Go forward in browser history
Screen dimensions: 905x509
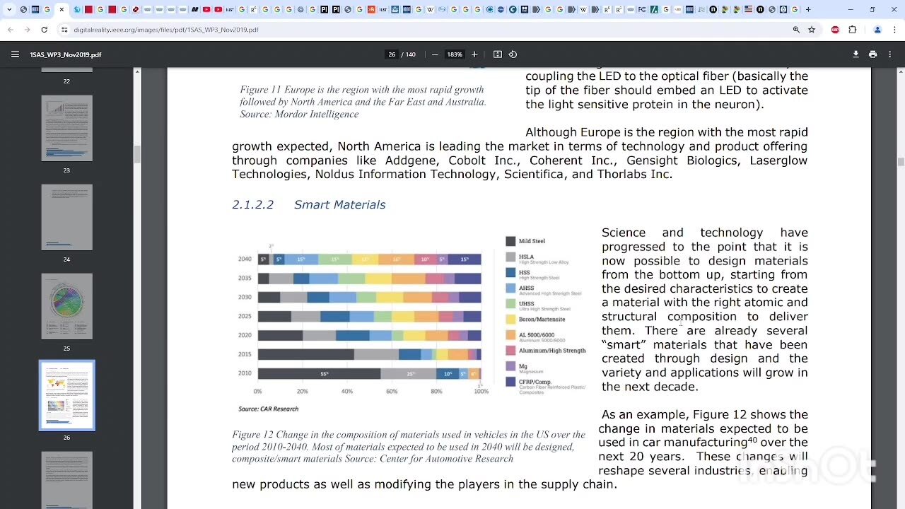tap(27, 30)
